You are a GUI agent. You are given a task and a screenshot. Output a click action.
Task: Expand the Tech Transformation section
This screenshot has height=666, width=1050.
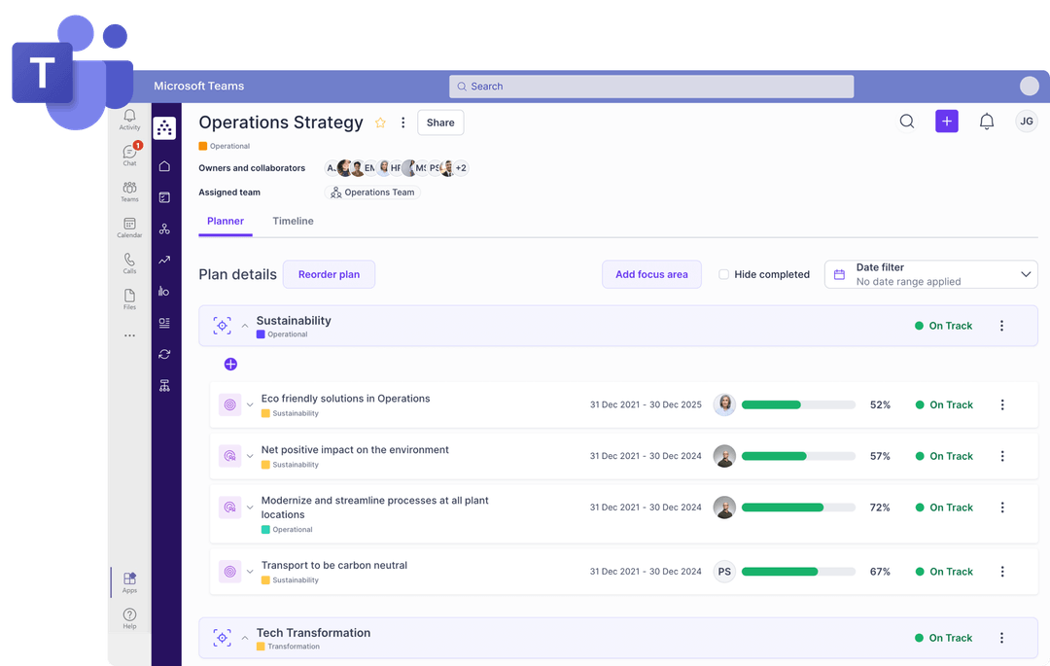[243, 638]
